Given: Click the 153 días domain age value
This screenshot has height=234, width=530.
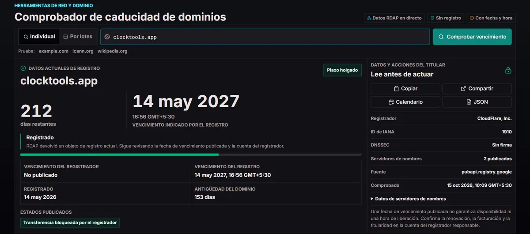Looking at the screenshot, I should [x=205, y=197].
